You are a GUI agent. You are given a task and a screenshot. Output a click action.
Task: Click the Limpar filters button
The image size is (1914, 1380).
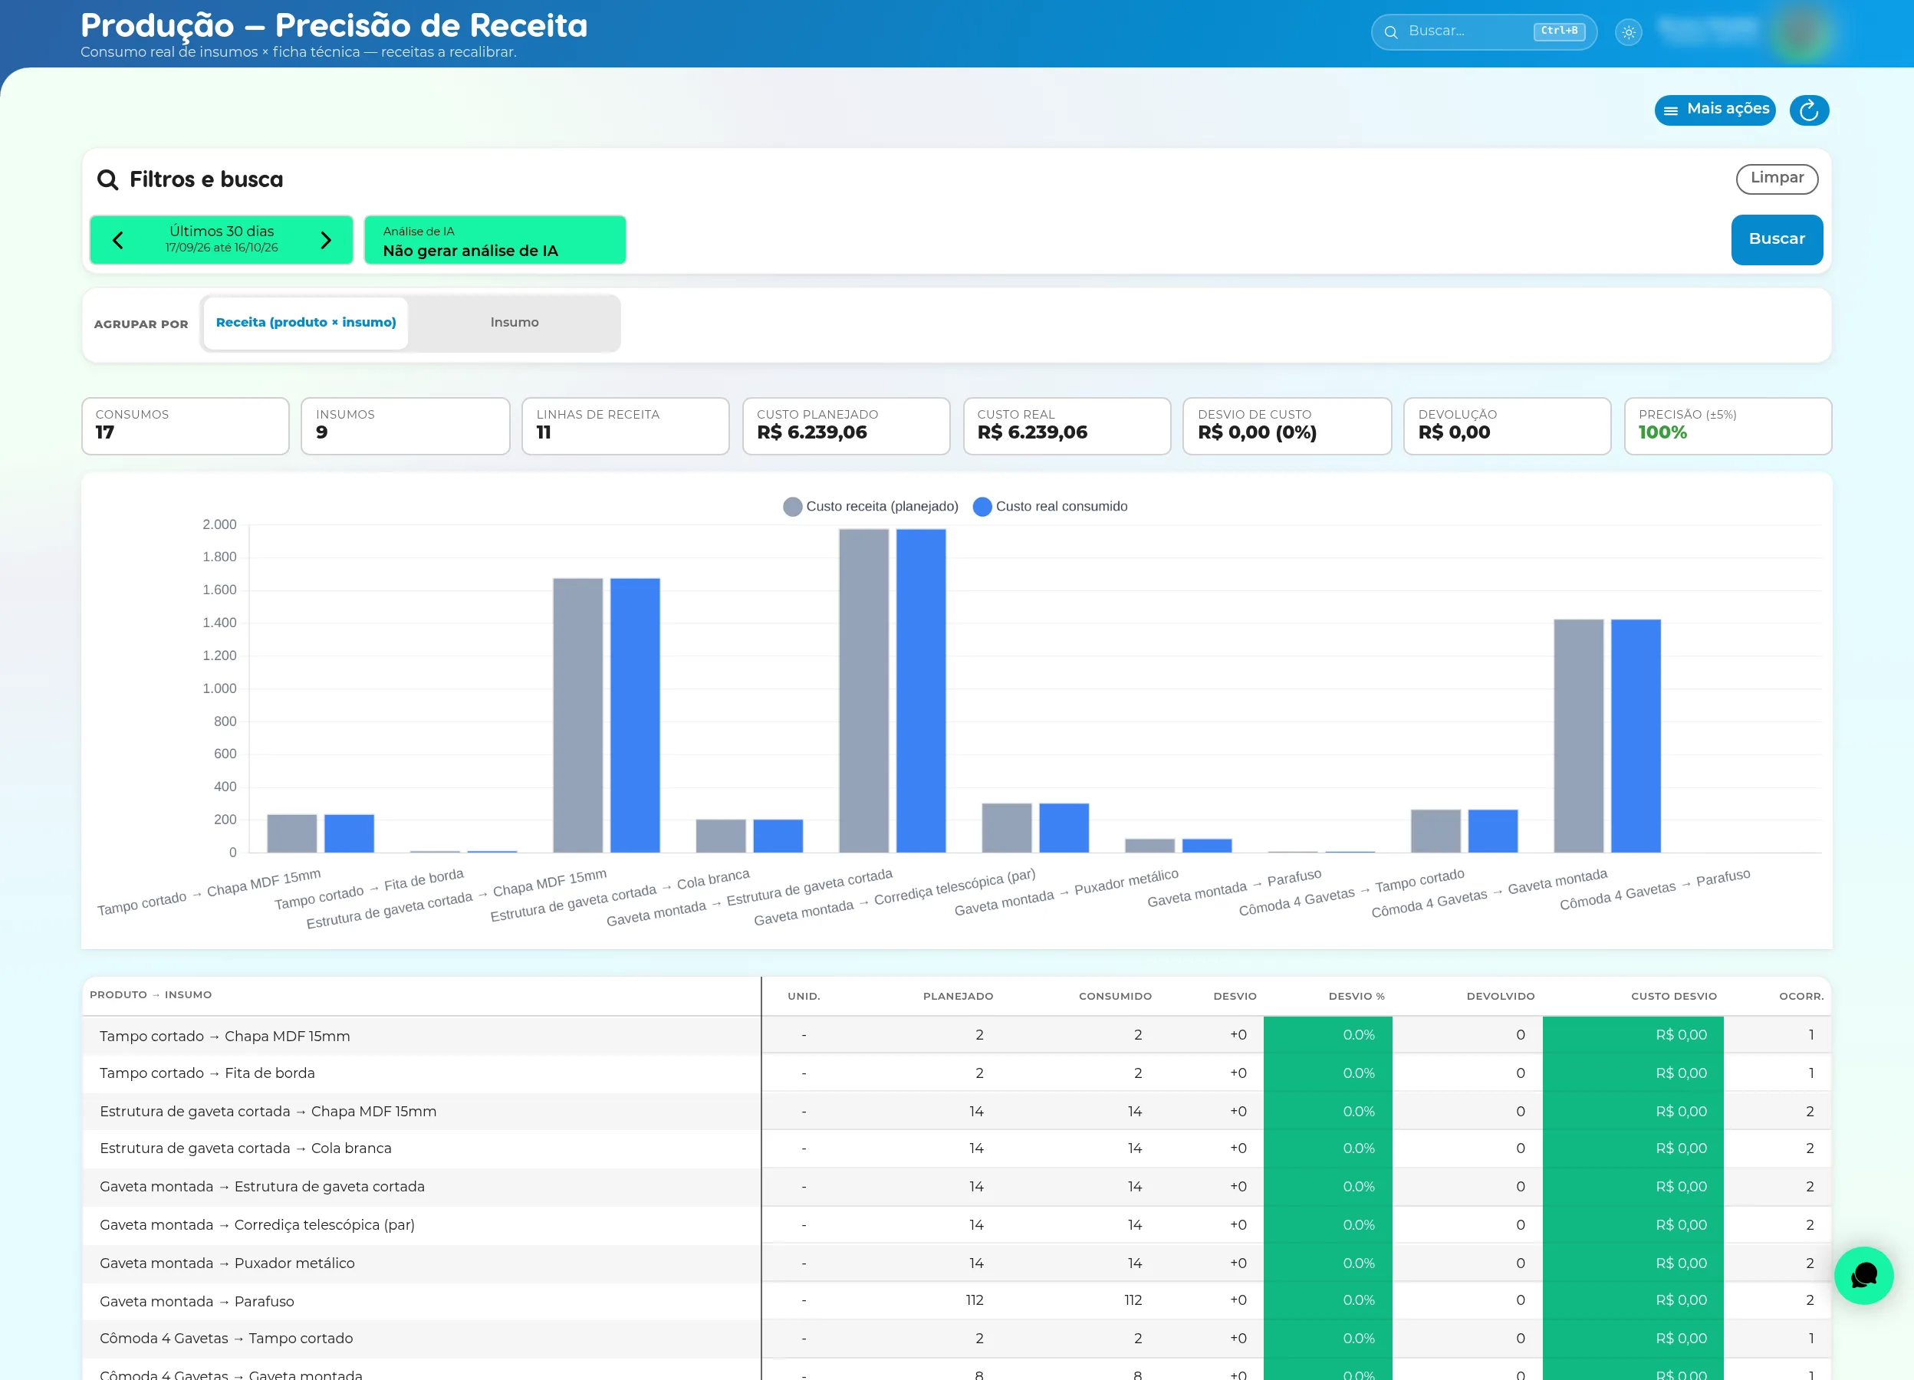click(1777, 179)
